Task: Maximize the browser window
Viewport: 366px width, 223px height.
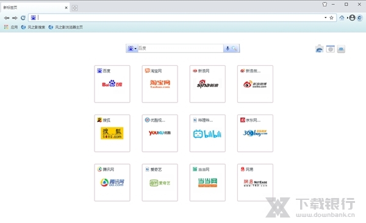Action: [346, 4]
